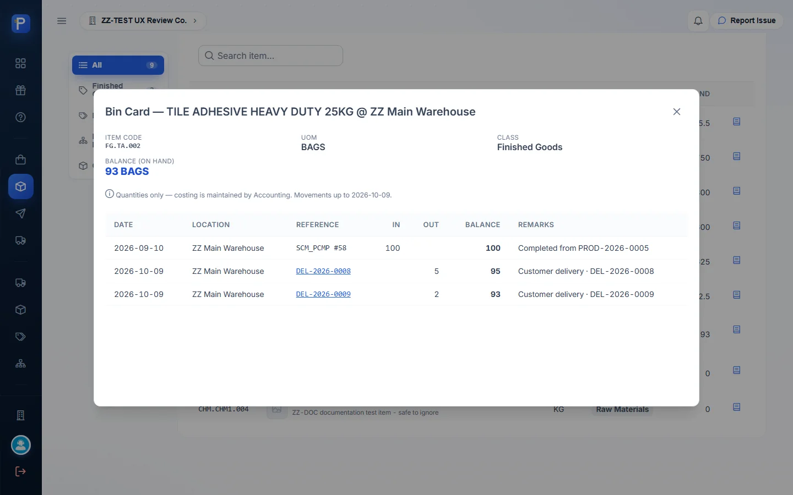Select the All filter tab
Viewport: 793px width, 495px height.
click(x=118, y=65)
